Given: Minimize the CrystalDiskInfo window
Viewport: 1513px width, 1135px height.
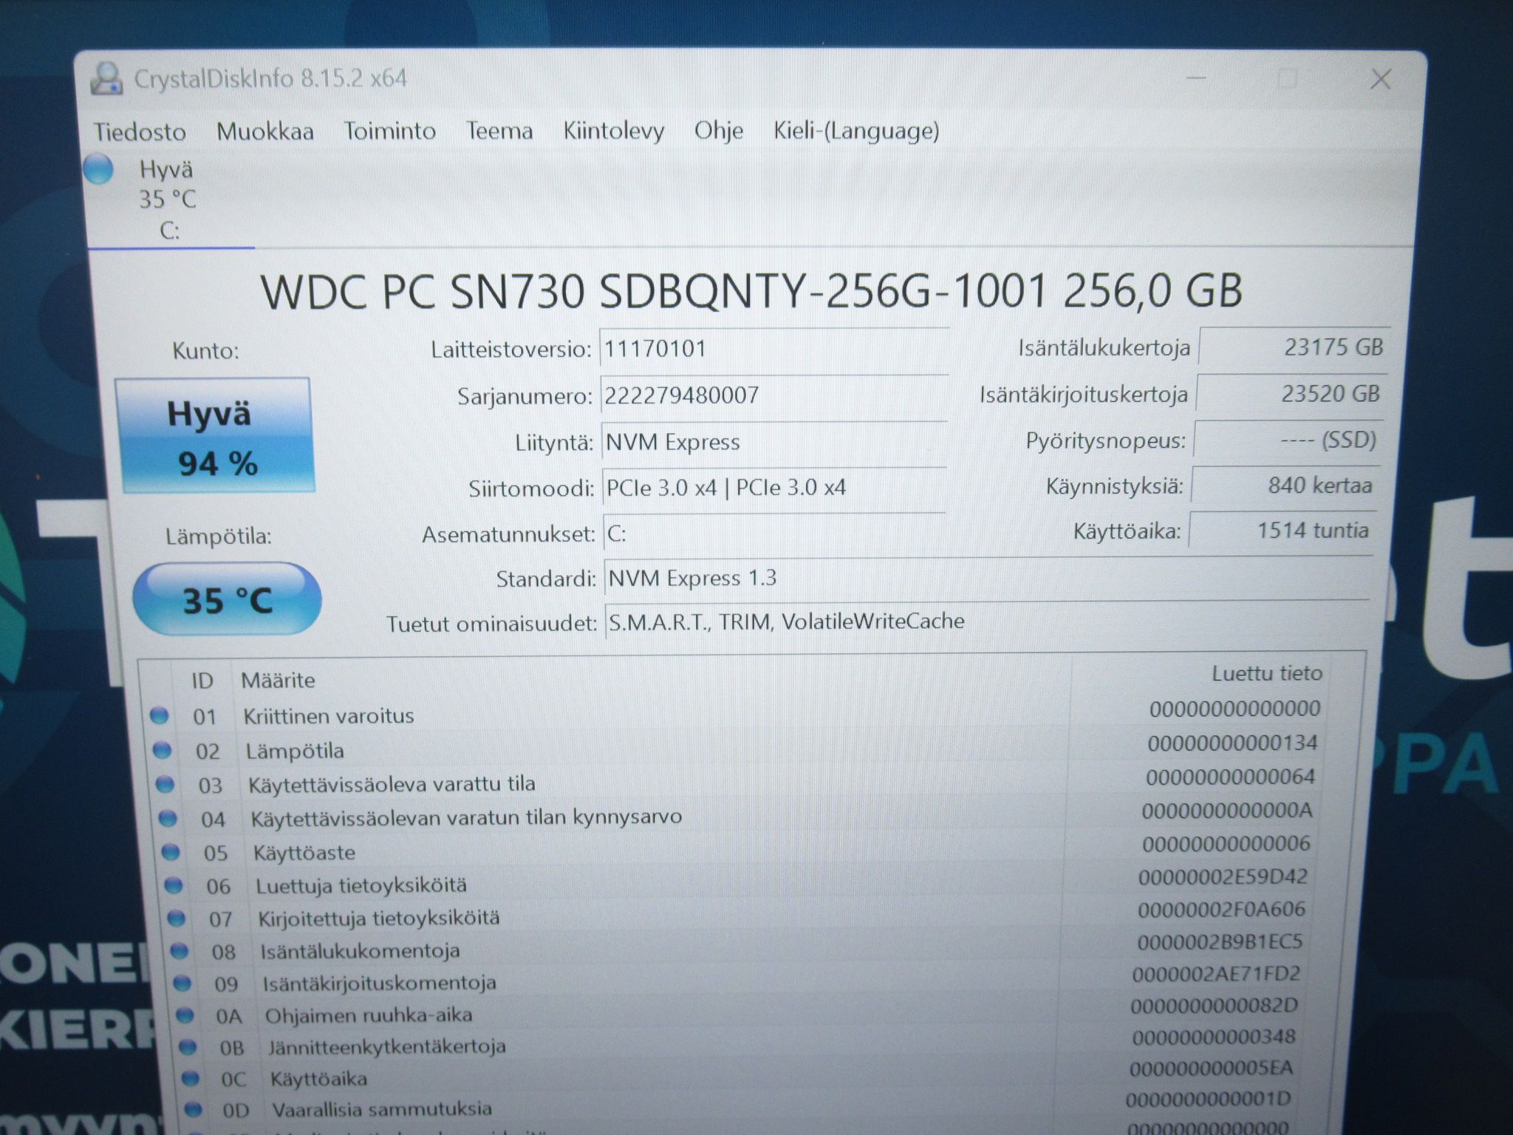Looking at the screenshot, I should (x=1197, y=78).
